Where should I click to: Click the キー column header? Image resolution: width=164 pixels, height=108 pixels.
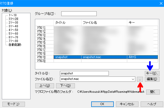click(x=142, y=23)
